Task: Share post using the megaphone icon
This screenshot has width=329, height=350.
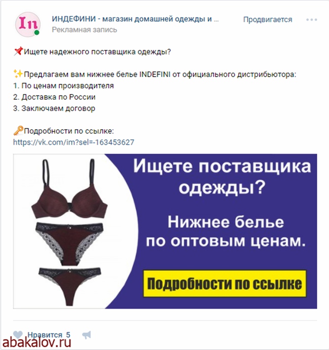Action: pyautogui.click(x=87, y=335)
